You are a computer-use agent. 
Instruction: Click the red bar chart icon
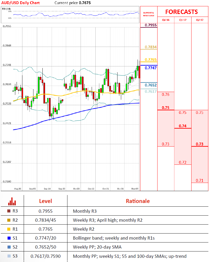pyautogui.click(x=12, y=201)
